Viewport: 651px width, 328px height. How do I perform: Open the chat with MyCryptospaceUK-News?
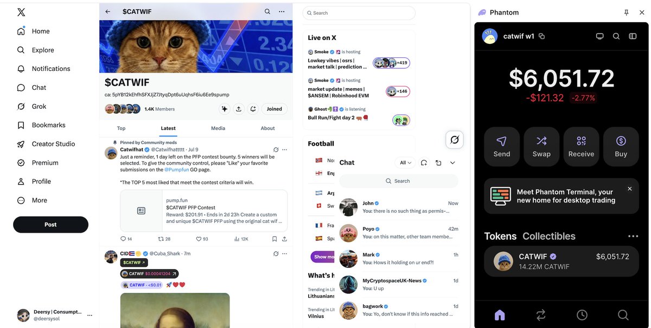click(x=399, y=284)
